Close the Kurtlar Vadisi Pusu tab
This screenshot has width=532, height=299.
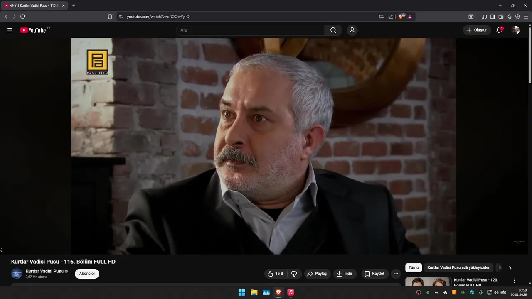pos(64,5)
